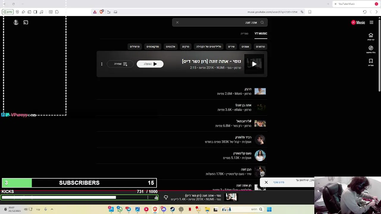This screenshot has width=381, height=214.
Task: Open artist רביד פלוטניק
Action: click(182, 139)
